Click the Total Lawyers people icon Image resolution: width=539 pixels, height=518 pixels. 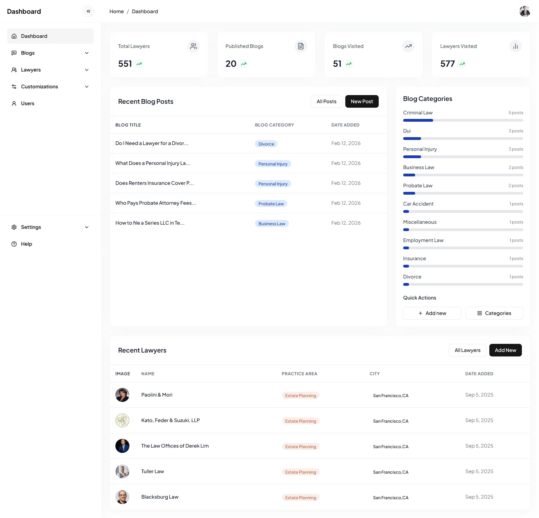[x=193, y=46]
